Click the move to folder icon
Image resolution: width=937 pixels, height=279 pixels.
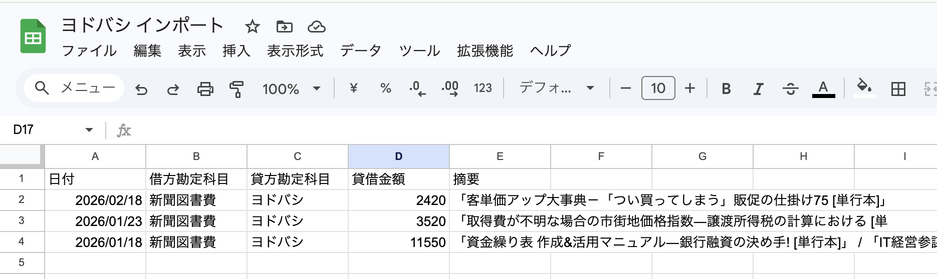(x=284, y=26)
